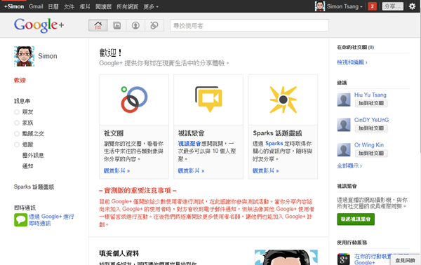Screen dimensions: 421x265
Task: Go to Gmail from top bar
Action: coord(36,6)
